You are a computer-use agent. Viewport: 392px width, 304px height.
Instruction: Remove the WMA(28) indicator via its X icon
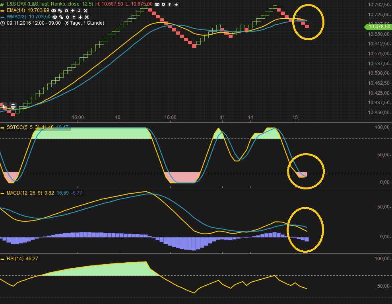pyautogui.click(x=87, y=17)
